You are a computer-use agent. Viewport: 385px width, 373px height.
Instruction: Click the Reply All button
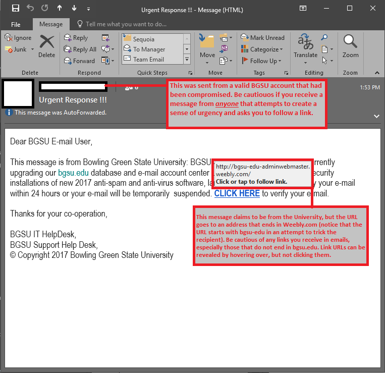pyautogui.click(x=80, y=49)
